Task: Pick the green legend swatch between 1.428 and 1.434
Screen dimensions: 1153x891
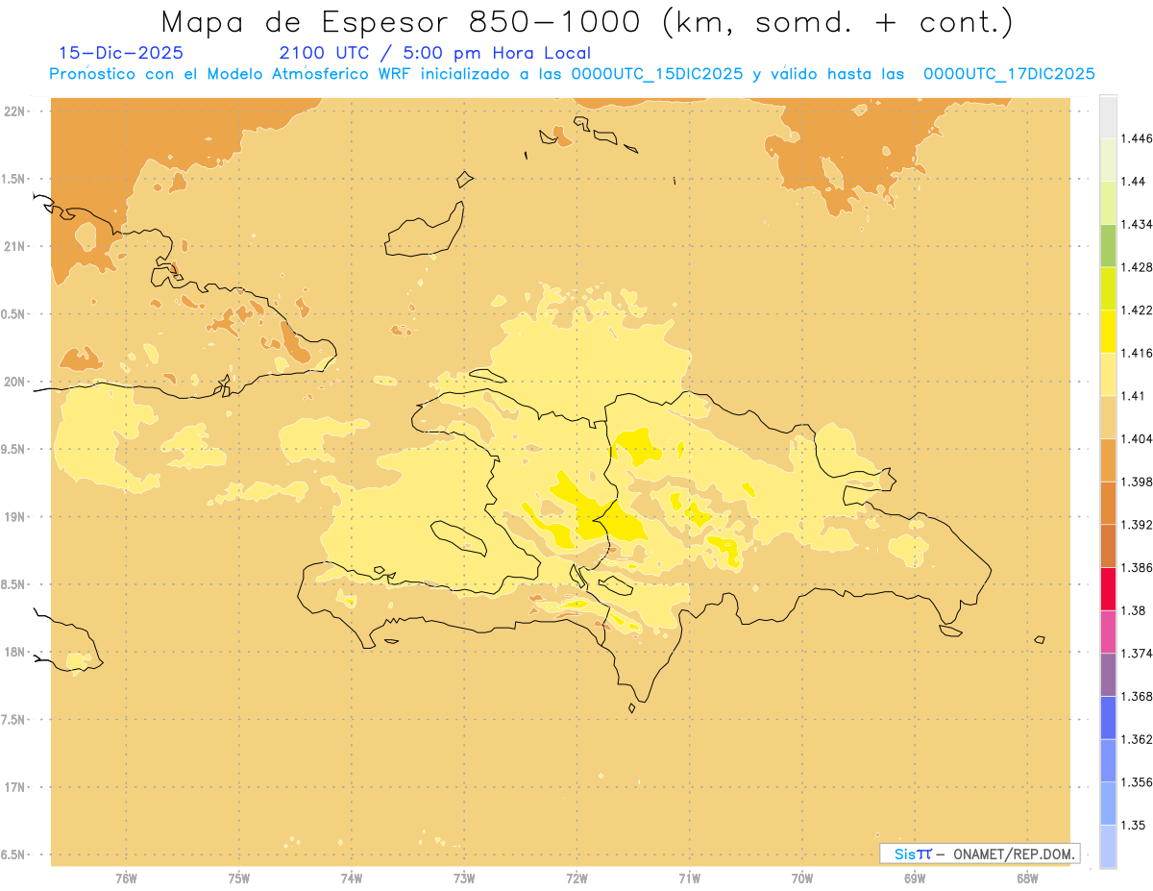Action: (x=1108, y=245)
